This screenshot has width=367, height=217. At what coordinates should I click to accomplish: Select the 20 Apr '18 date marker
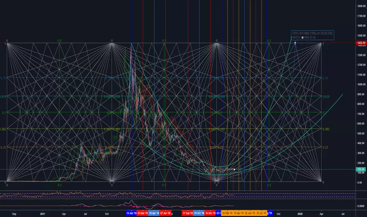click(154, 213)
